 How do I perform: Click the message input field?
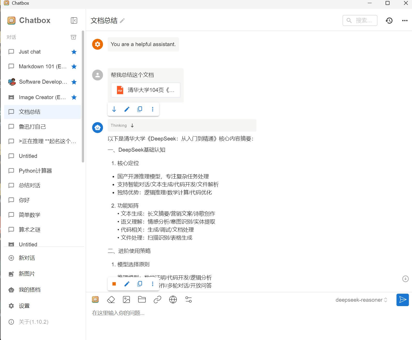(233, 313)
